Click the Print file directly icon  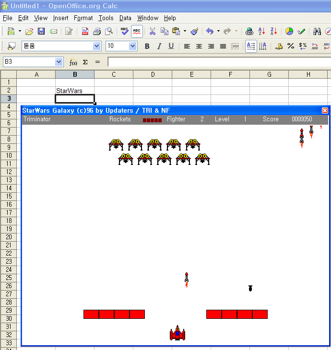click(97, 31)
